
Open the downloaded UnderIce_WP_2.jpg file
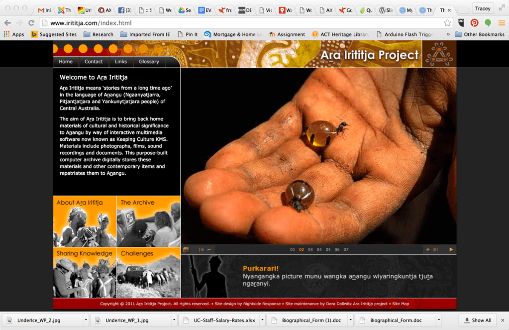pos(42,321)
